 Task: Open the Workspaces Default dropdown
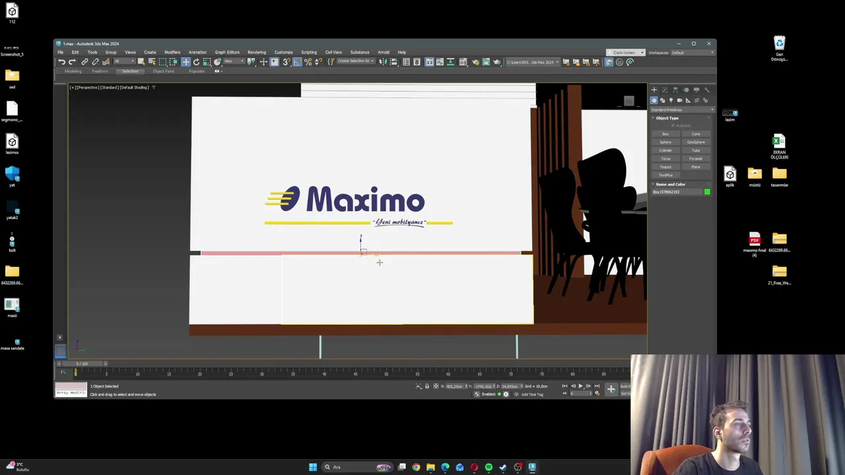pyautogui.click(x=693, y=53)
